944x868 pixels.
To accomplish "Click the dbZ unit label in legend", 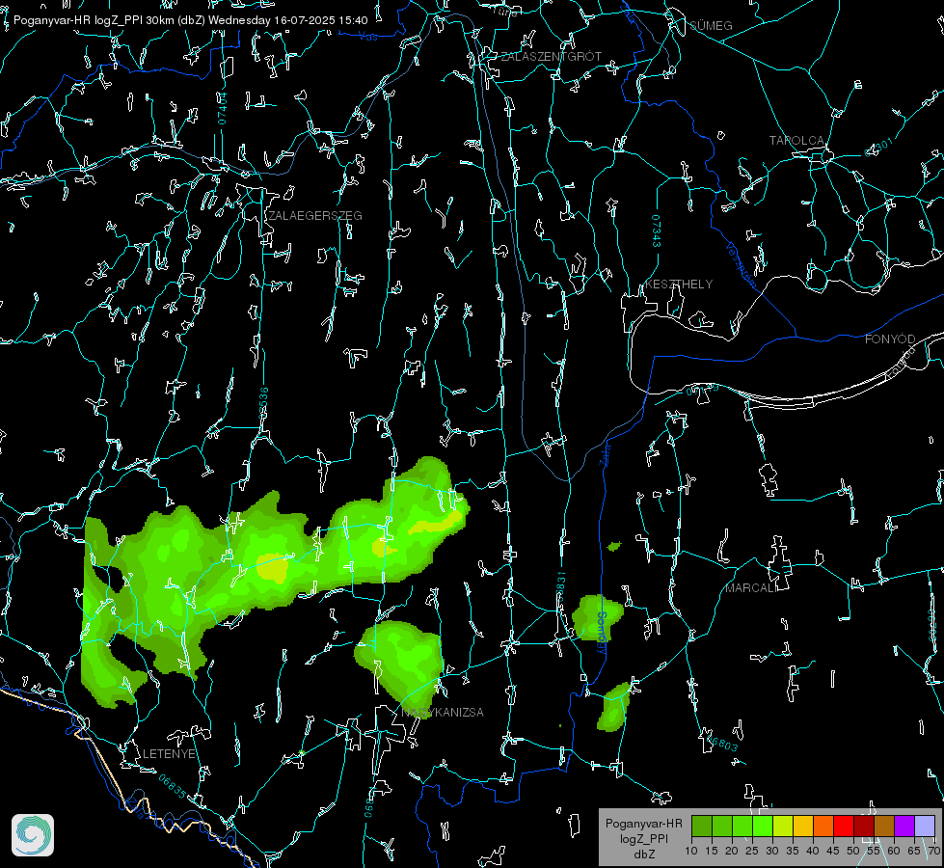I will [644, 854].
